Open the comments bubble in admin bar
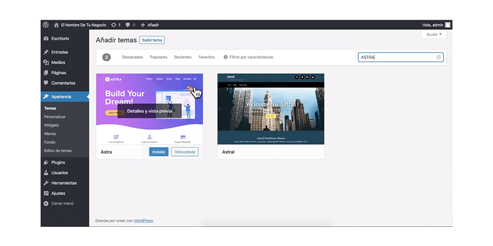 [x=128, y=25]
